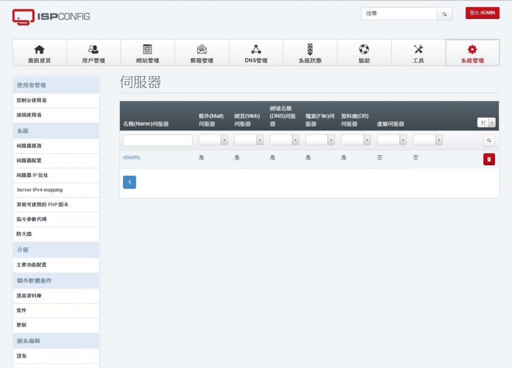Click the 系統 sidebar section header
Screen dimensions: 512x368
pos(56,131)
